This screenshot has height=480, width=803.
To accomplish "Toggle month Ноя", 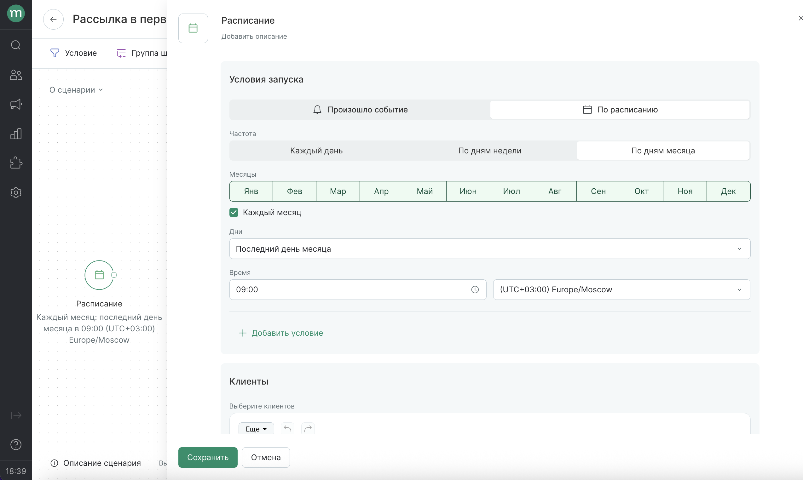I will tap(685, 191).
